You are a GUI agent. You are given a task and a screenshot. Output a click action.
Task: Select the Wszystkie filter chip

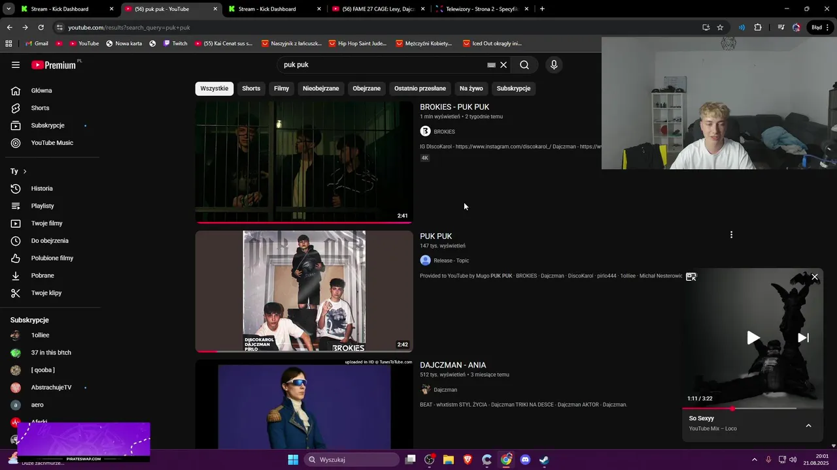point(214,89)
